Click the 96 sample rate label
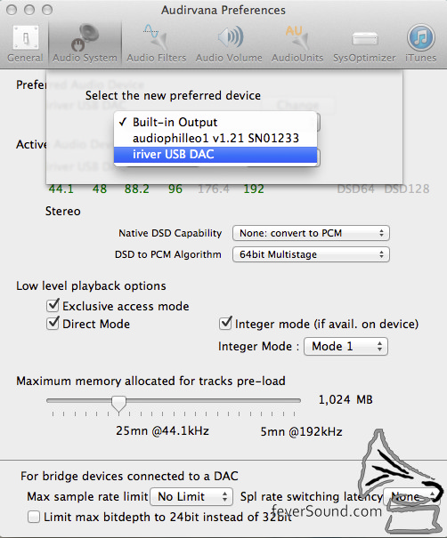Screen dimensions: 447x538 click(175, 189)
